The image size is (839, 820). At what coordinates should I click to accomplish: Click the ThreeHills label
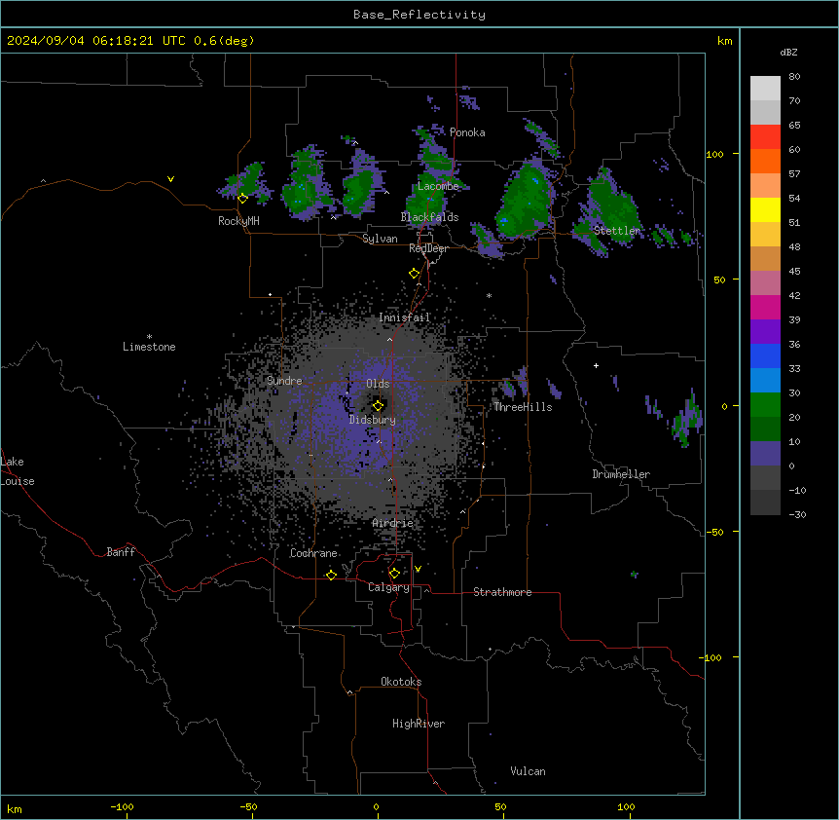coord(523,407)
